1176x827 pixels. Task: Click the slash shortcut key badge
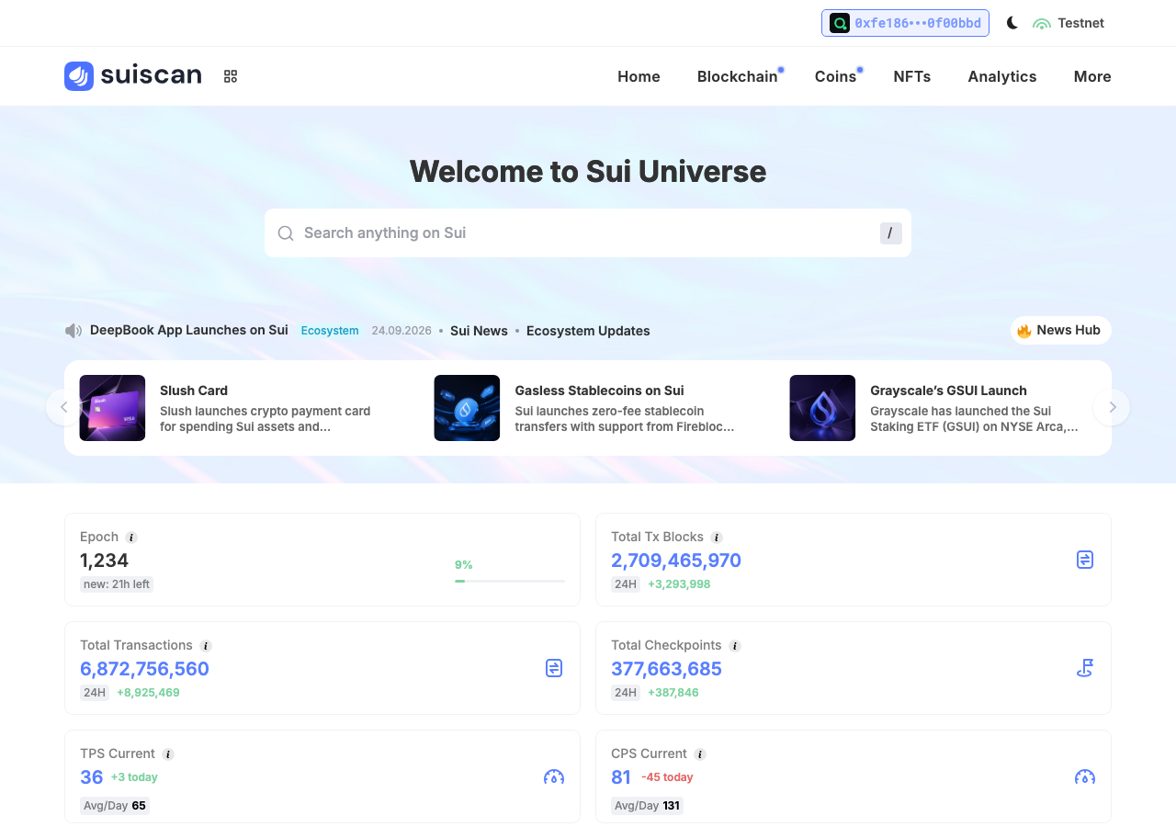(x=891, y=233)
